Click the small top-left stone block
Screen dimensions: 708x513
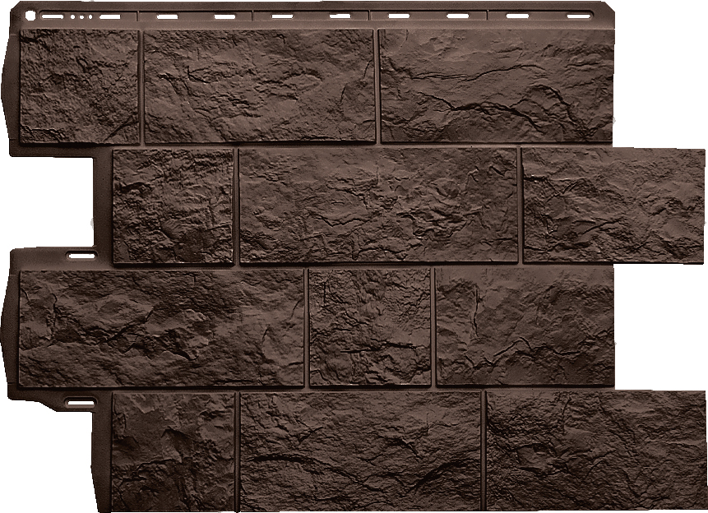(x=79, y=86)
